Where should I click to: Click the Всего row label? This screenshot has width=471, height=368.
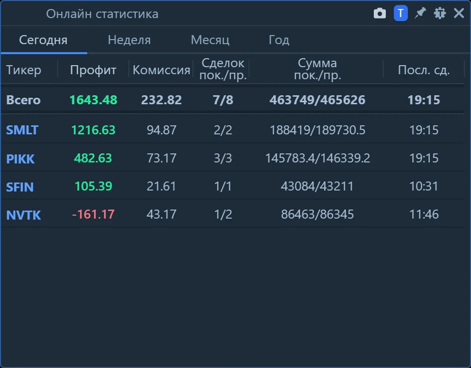(24, 100)
